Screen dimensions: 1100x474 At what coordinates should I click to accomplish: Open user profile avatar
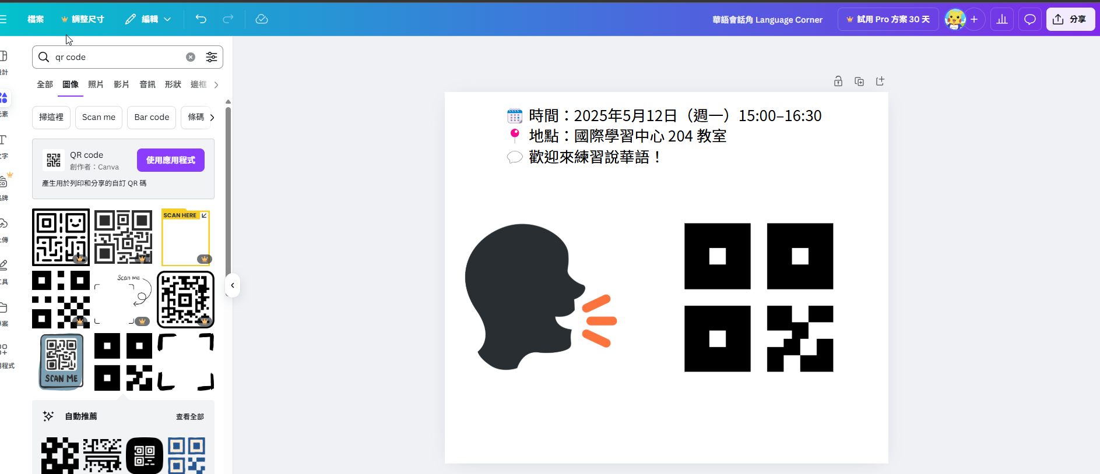(x=955, y=19)
